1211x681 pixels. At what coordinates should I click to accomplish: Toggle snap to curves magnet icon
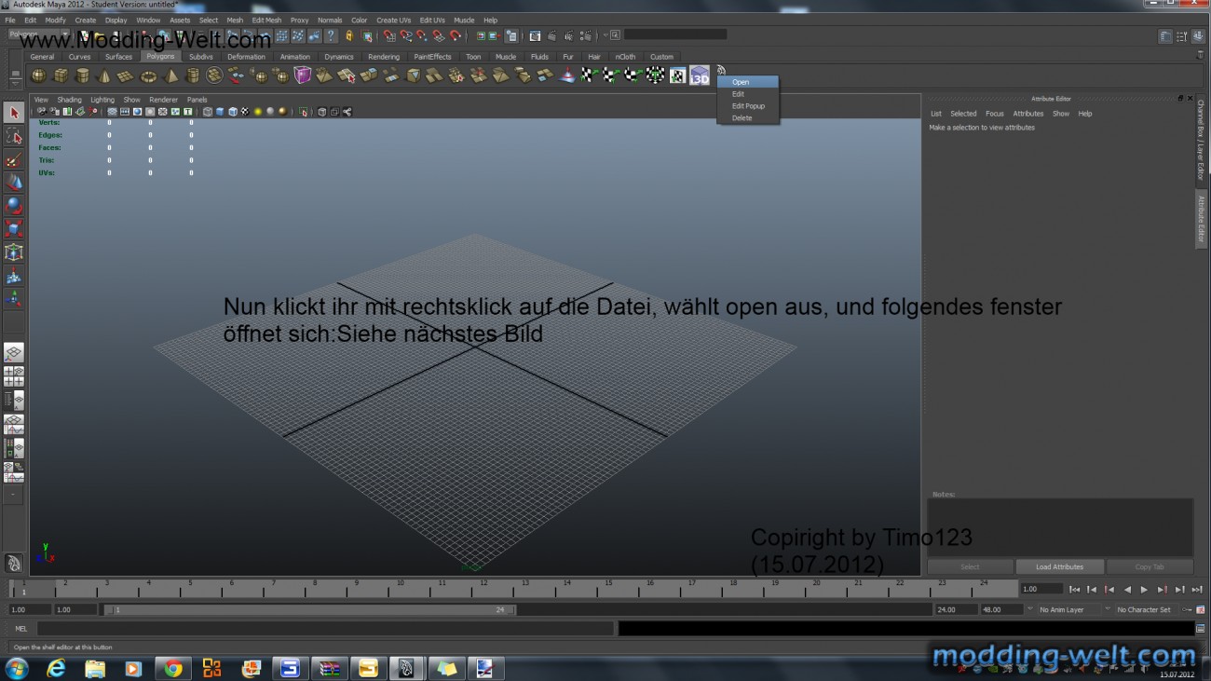click(x=406, y=35)
